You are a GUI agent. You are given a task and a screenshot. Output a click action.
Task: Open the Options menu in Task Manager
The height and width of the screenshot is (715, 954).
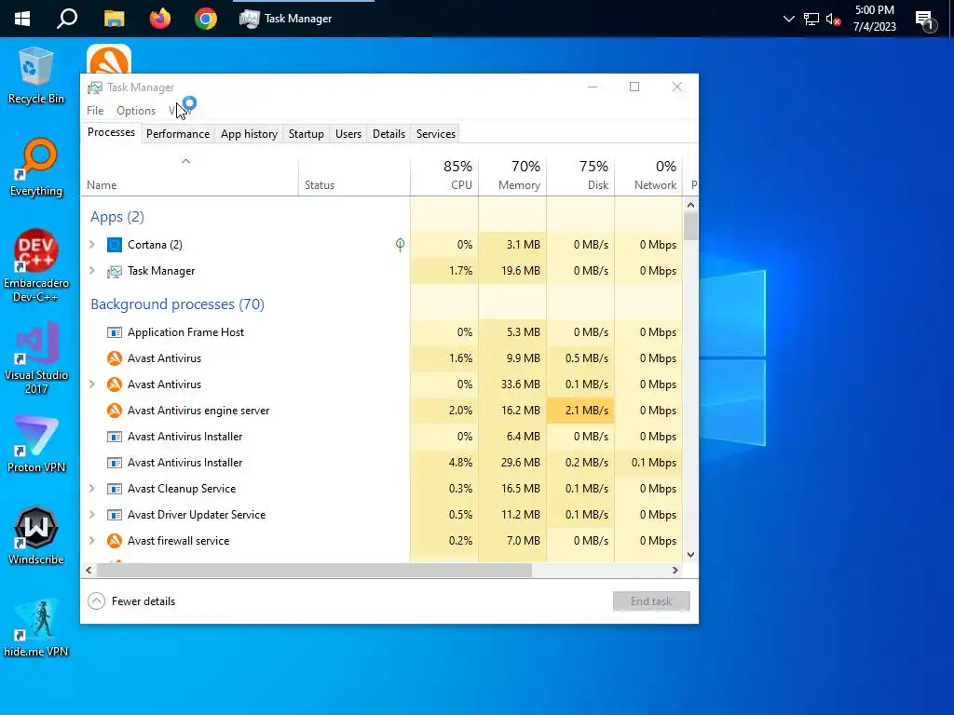pyautogui.click(x=136, y=111)
